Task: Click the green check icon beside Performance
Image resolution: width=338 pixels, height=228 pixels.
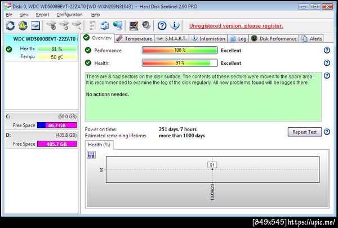Action: pyautogui.click(x=88, y=50)
